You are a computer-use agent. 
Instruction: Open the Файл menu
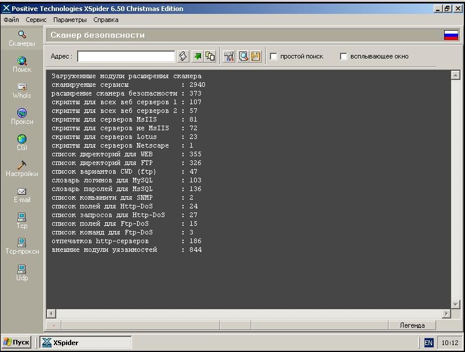(x=11, y=20)
